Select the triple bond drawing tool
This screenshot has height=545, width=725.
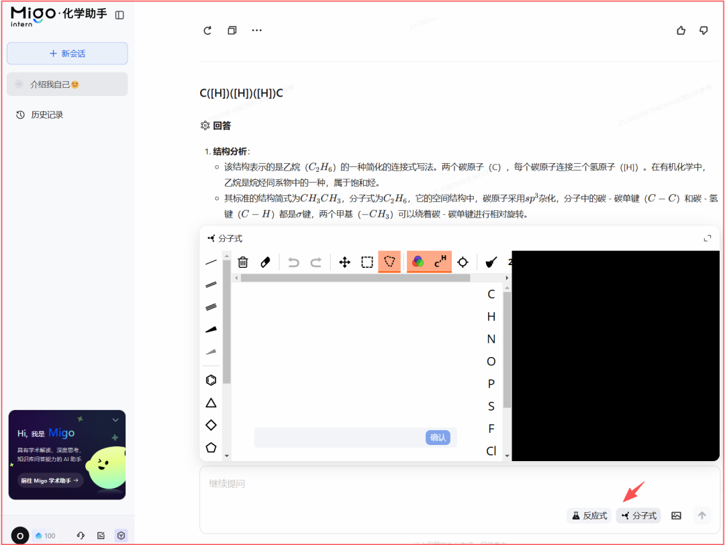[x=210, y=307]
